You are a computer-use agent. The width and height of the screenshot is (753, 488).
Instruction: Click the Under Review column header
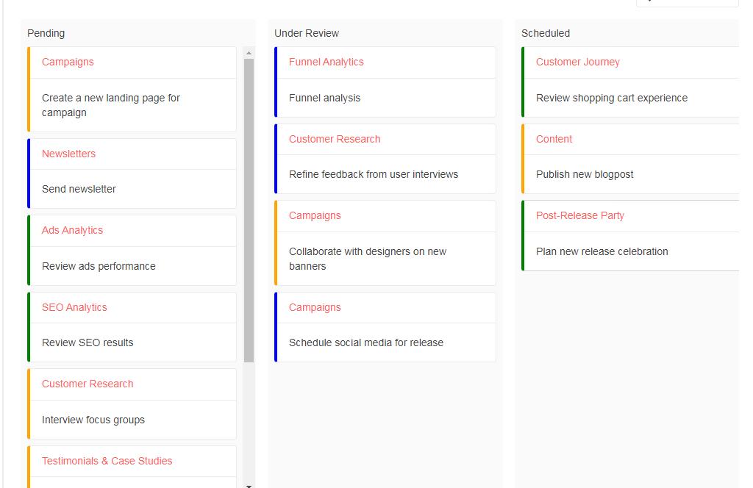pos(307,33)
